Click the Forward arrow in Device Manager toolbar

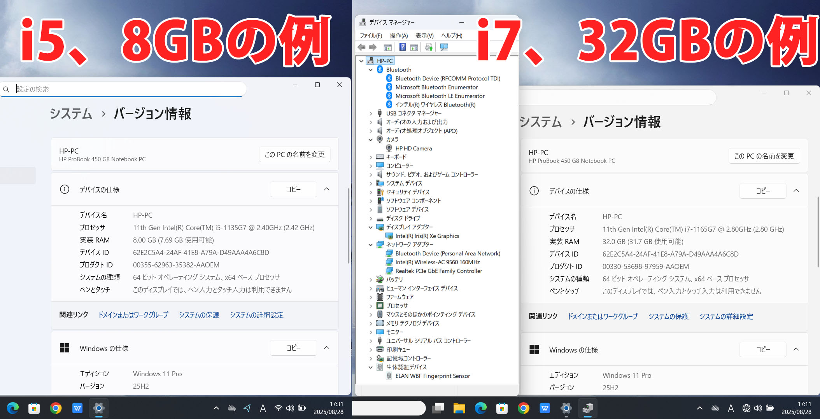[x=373, y=47]
